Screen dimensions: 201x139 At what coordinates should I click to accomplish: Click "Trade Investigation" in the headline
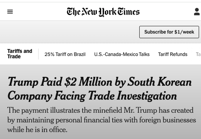point(132,96)
